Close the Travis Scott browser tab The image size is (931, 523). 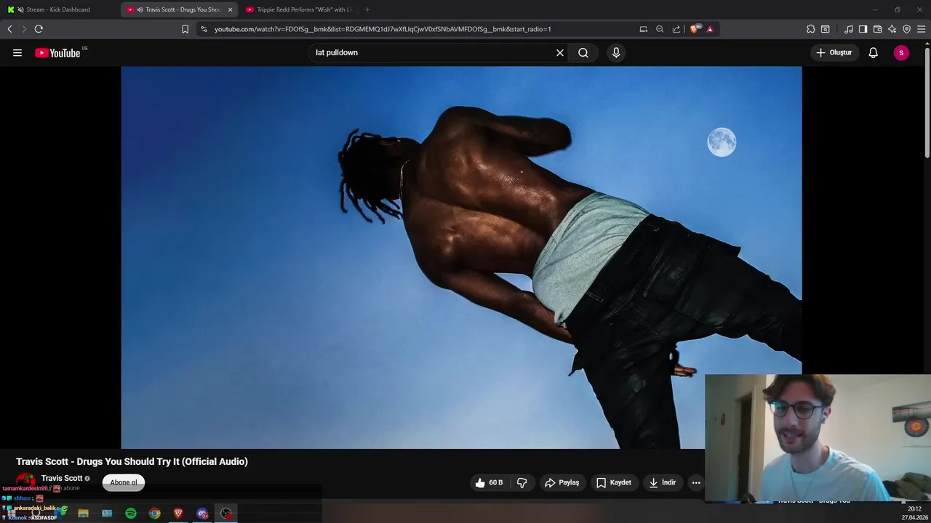[231, 9]
